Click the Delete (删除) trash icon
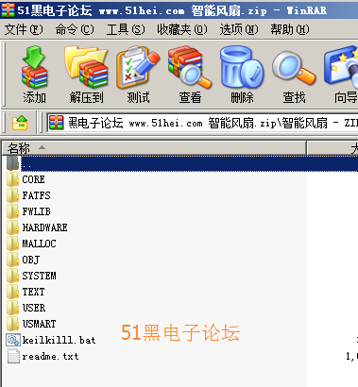 (x=242, y=75)
